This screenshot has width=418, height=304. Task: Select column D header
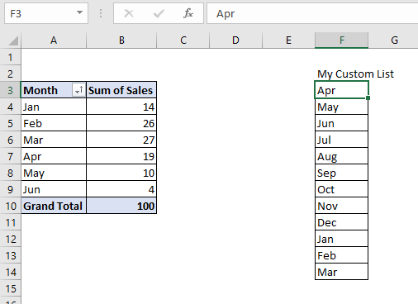(x=235, y=40)
